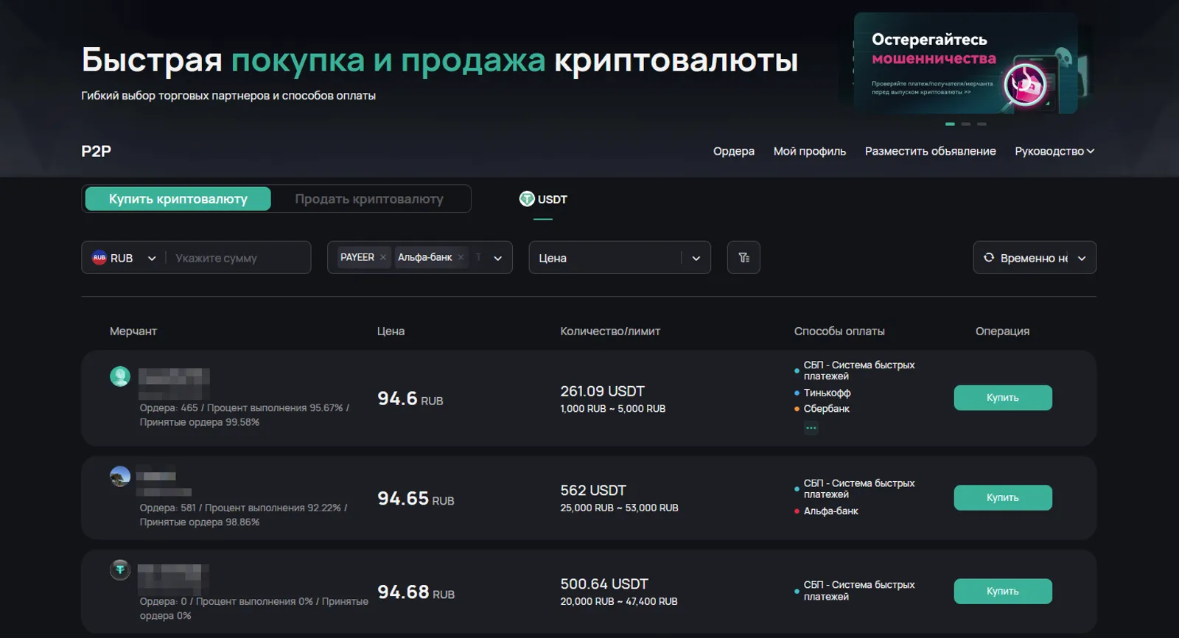
Task: Remove the PAYEER payment tag
Action: (x=383, y=257)
